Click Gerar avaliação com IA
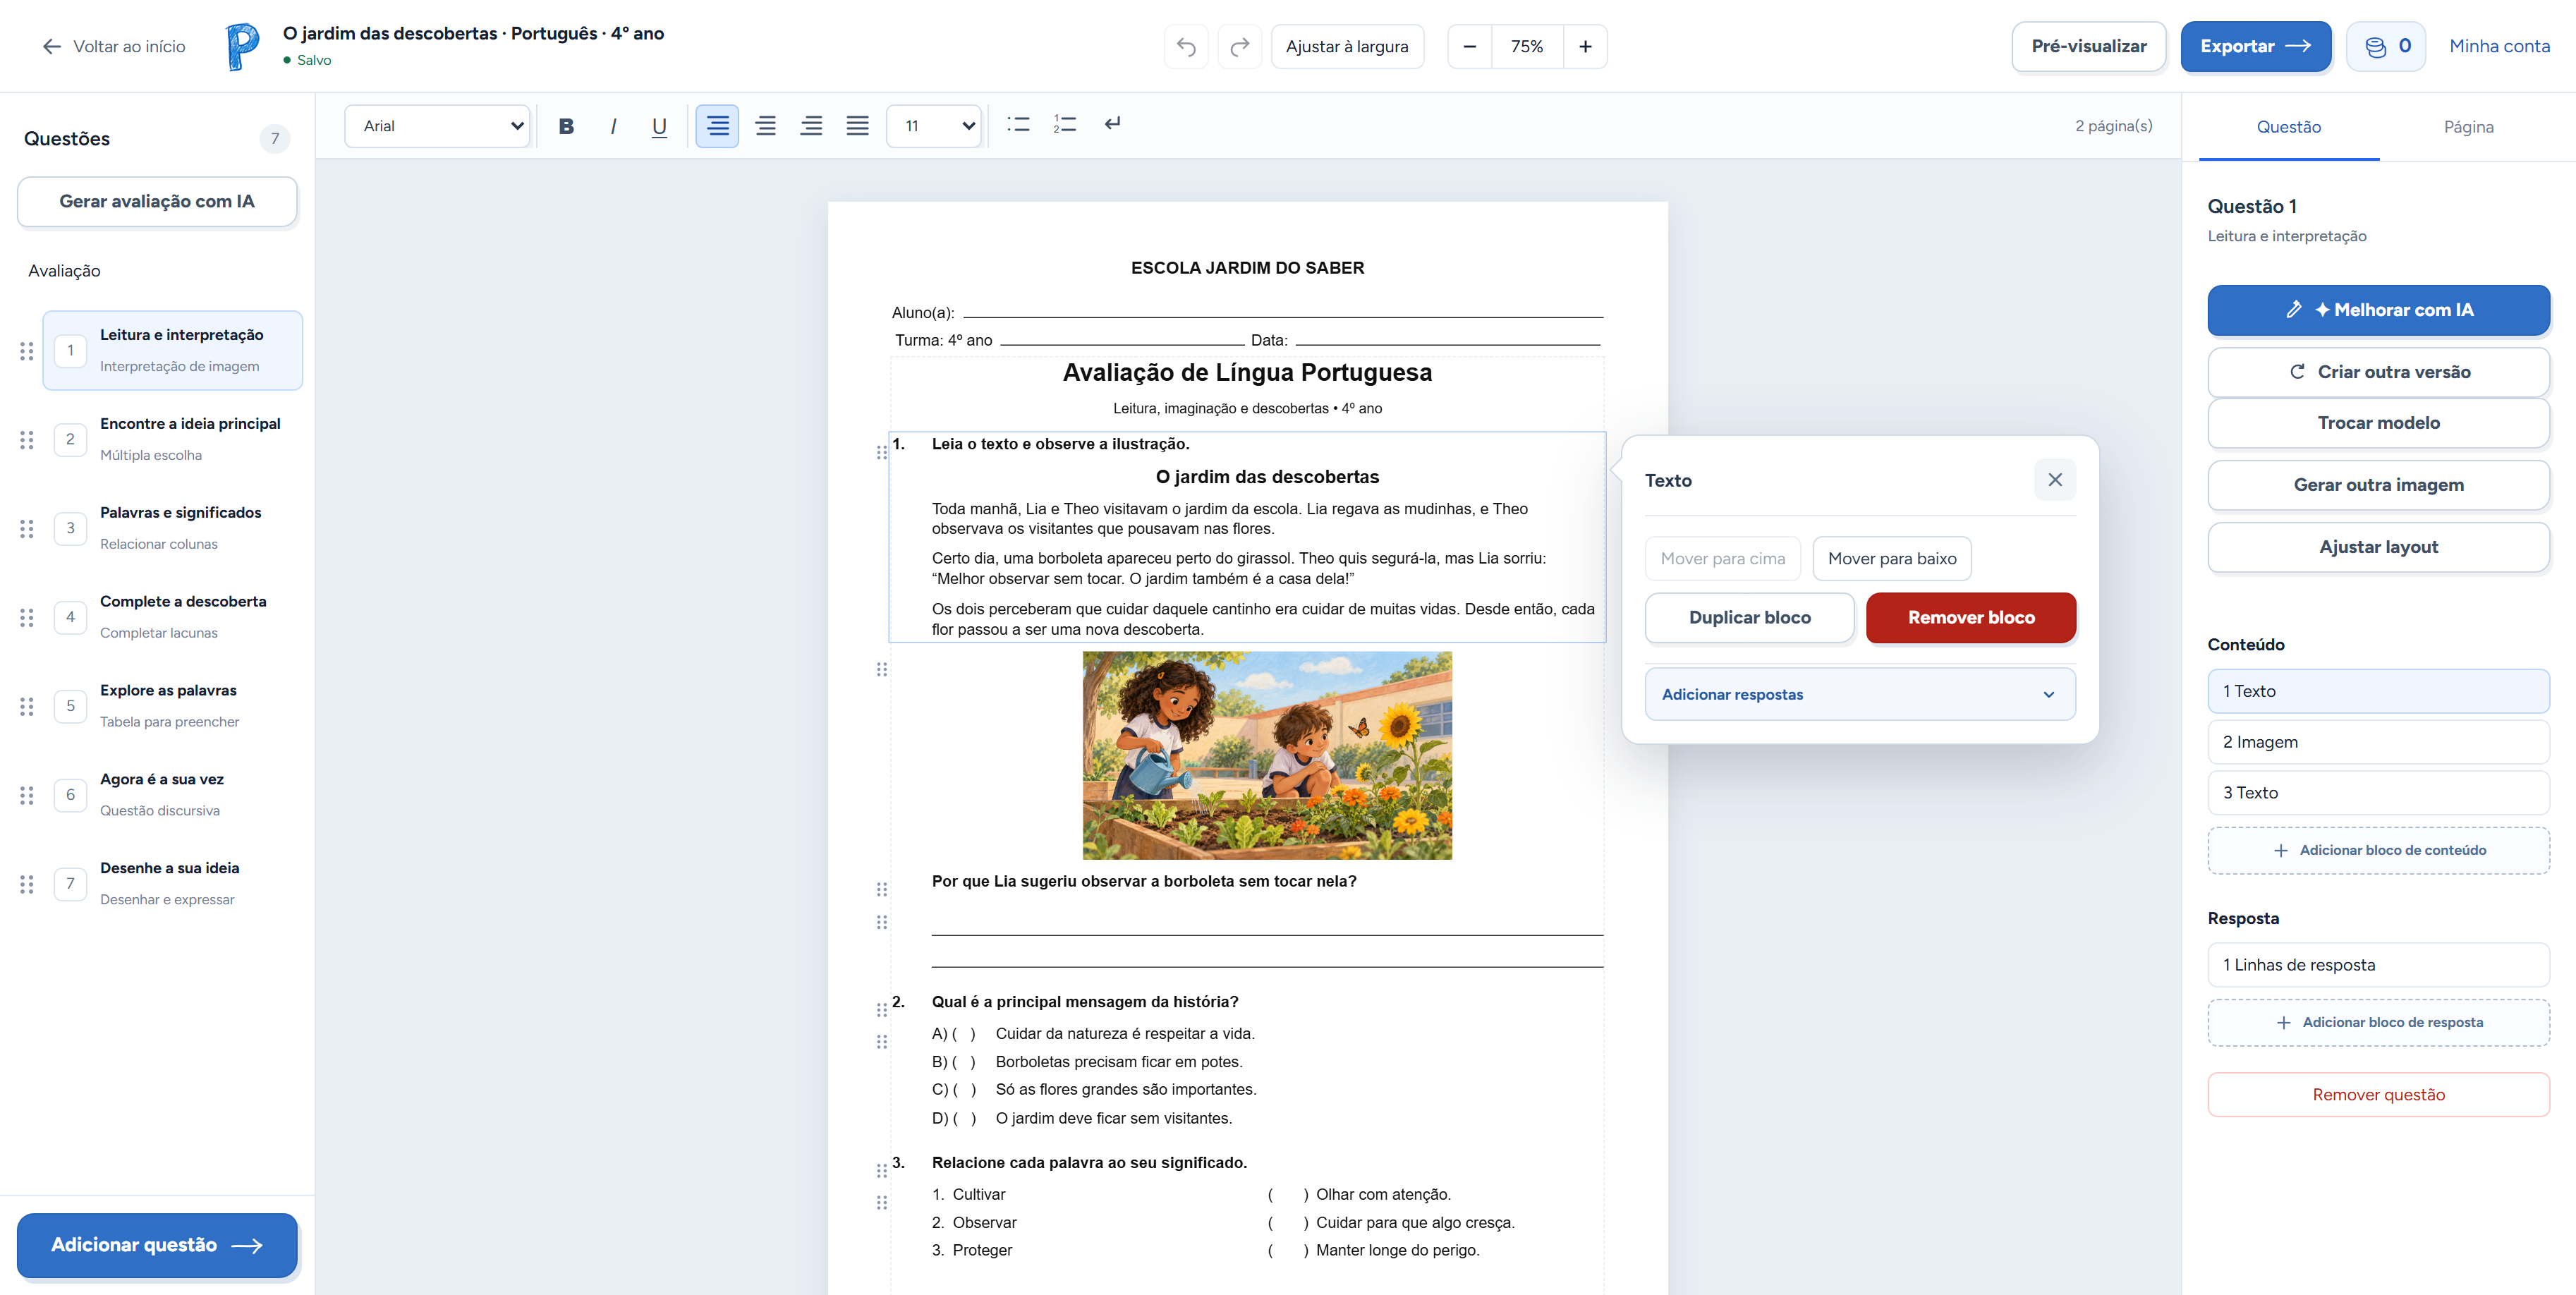2576x1295 pixels. (157, 201)
